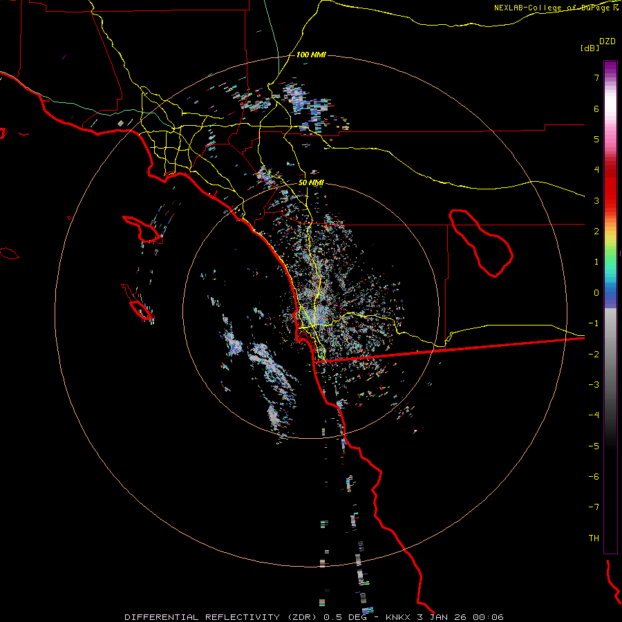Click the -7 dB scale tick label

[594, 507]
